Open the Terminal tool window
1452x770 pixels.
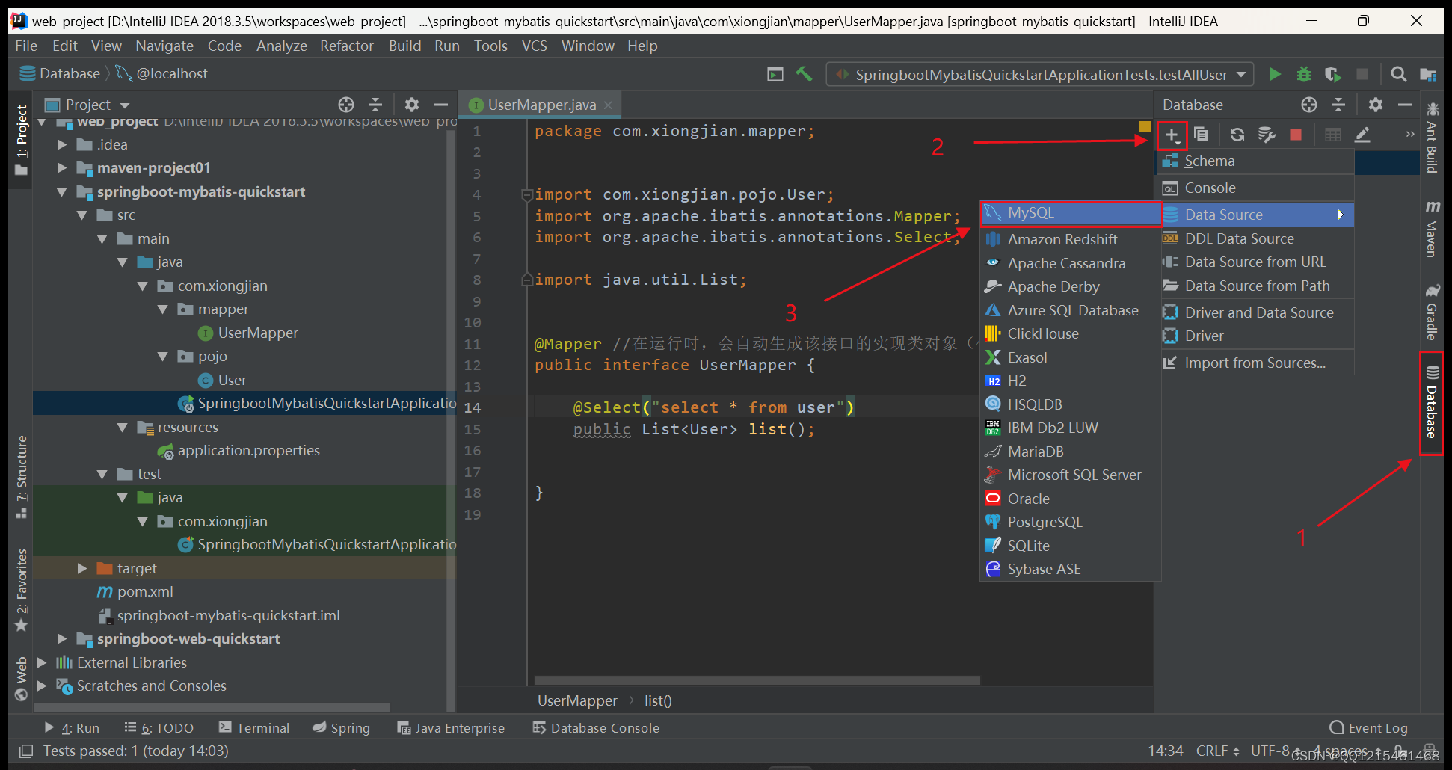tap(253, 728)
